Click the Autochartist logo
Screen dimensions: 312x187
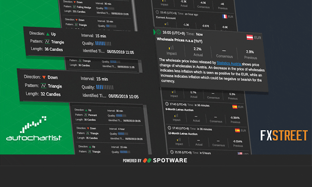(34, 129)
